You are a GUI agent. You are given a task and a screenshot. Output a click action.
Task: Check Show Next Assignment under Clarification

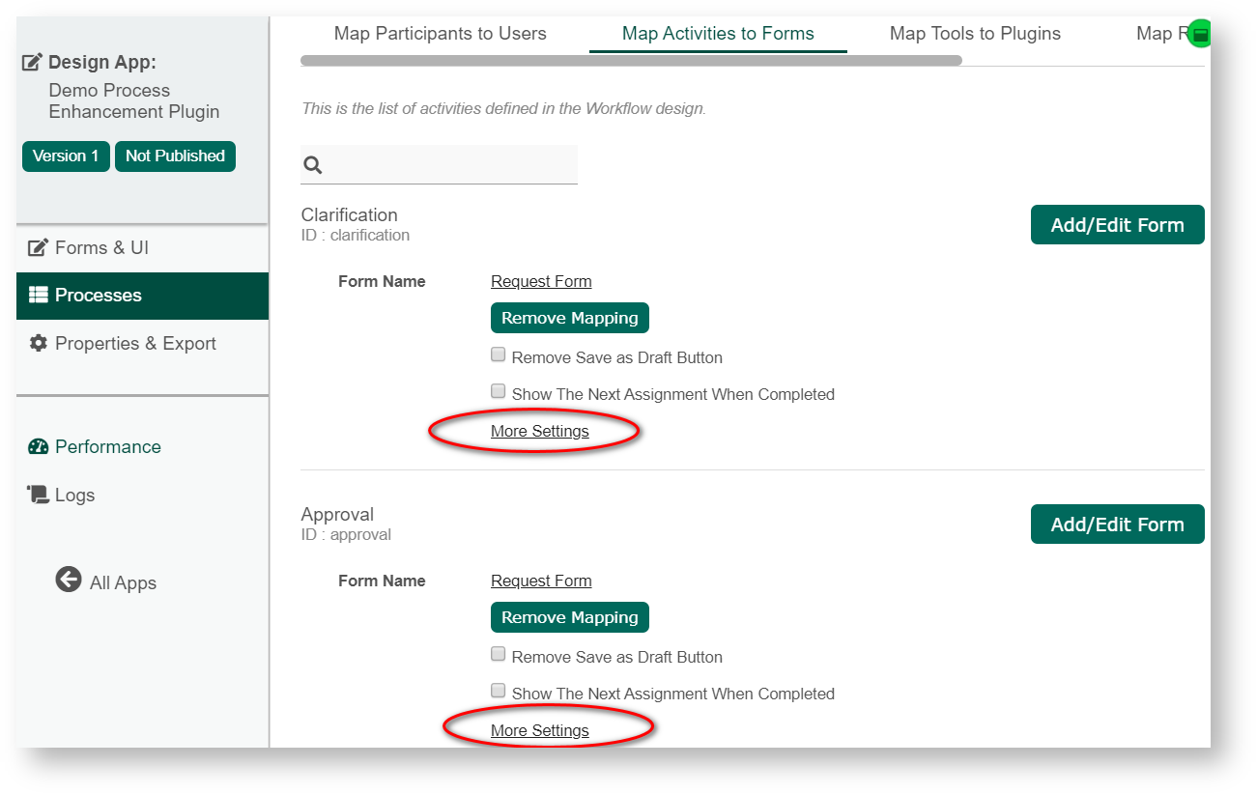pos(499,391)
